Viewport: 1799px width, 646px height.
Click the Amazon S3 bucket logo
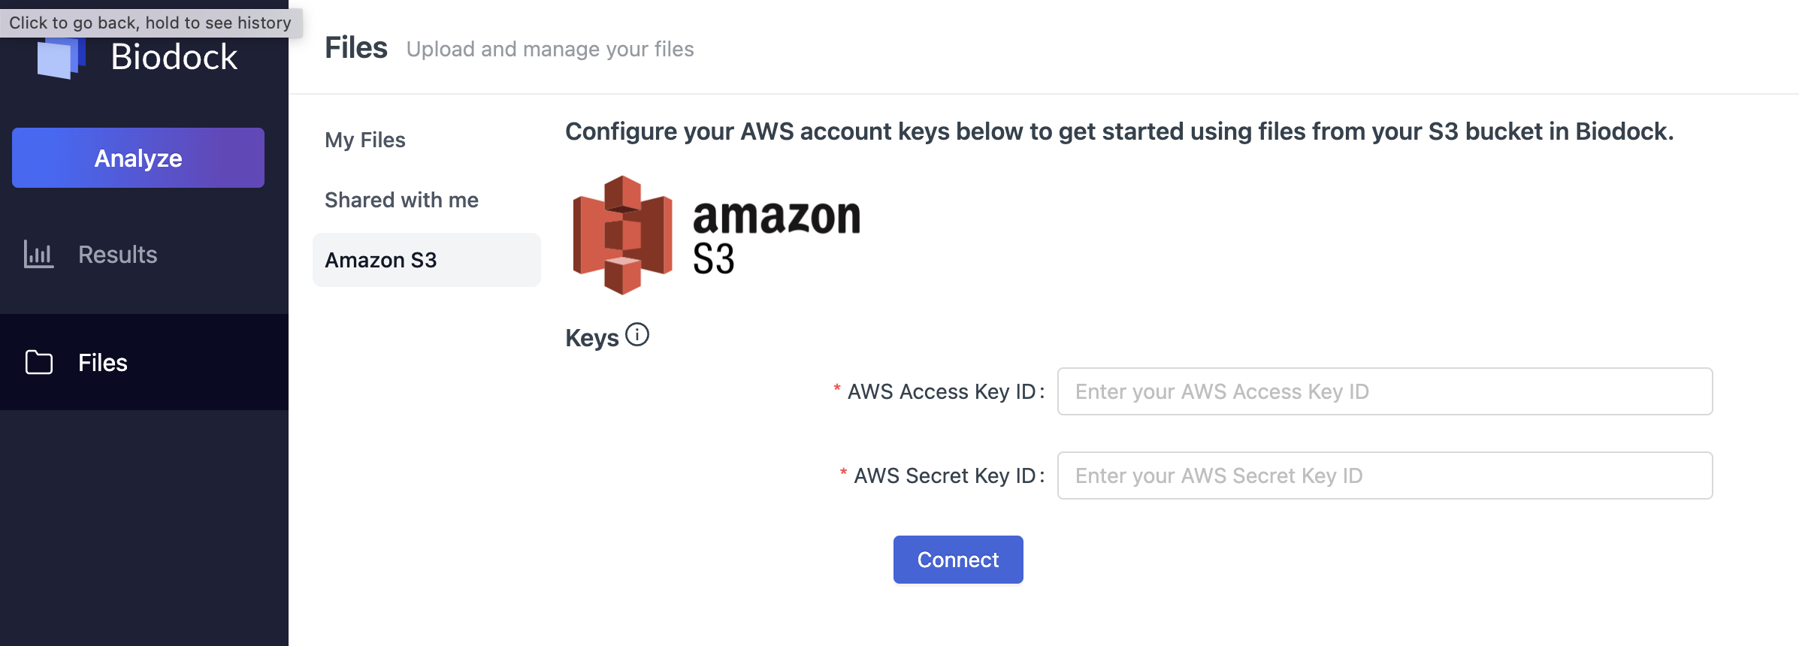(x=622, y=234)
